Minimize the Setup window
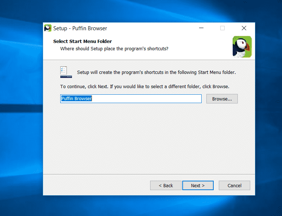Viewport: 282px width, 216px height. click(x=201, y=28)
